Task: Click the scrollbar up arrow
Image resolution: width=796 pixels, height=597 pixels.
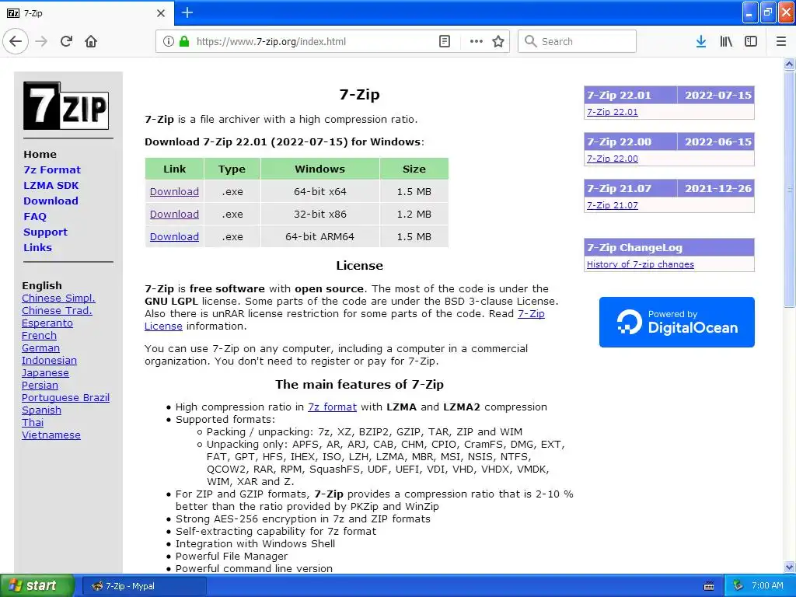Action: click(x=789, y=64)
